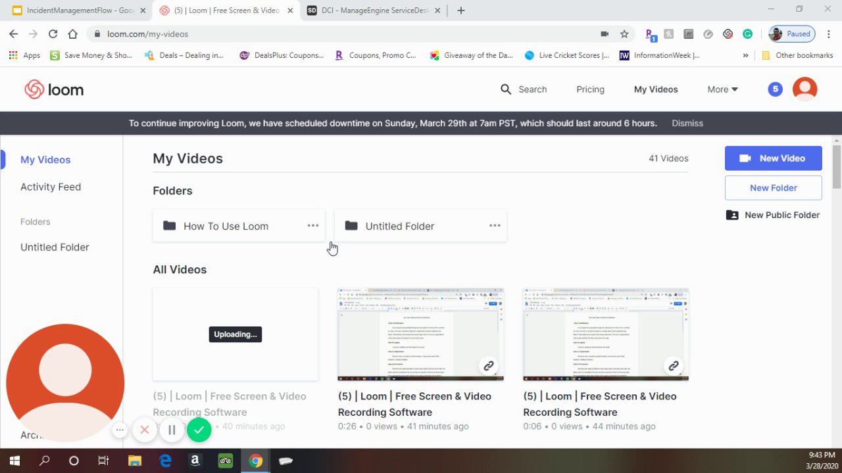The height and width of the screenshot is (473, 842).
Task: Open My Videos in top navigation
Action: click(656, 89)
